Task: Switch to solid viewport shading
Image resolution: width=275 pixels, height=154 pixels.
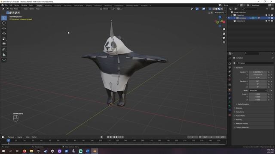Action: [217, 9]
